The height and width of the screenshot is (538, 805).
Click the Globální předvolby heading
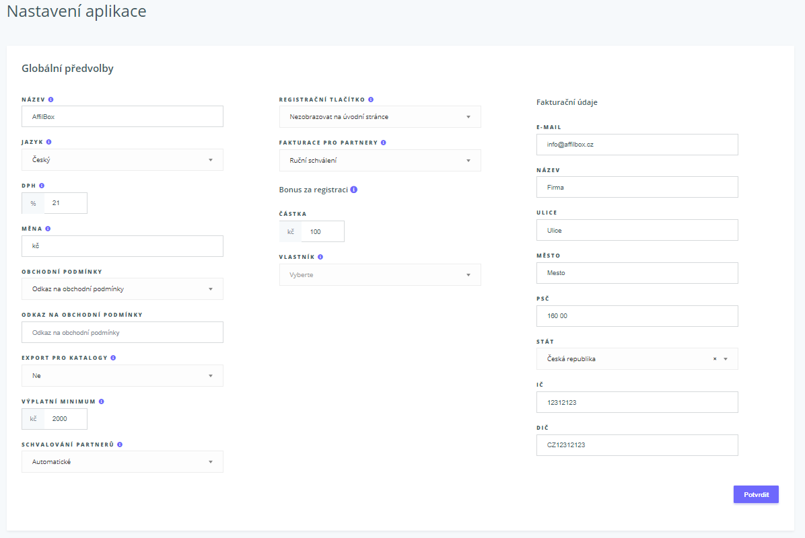(x=67, y=69)
